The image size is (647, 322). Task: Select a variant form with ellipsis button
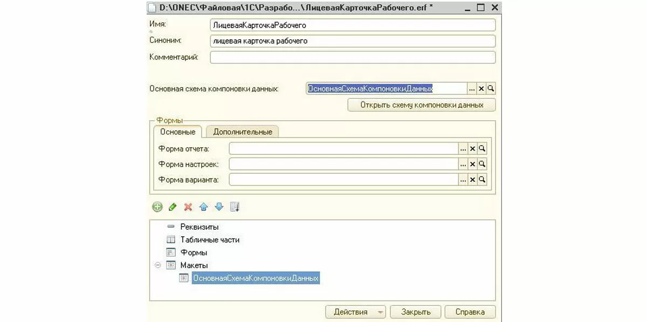(x=463, y=179)
